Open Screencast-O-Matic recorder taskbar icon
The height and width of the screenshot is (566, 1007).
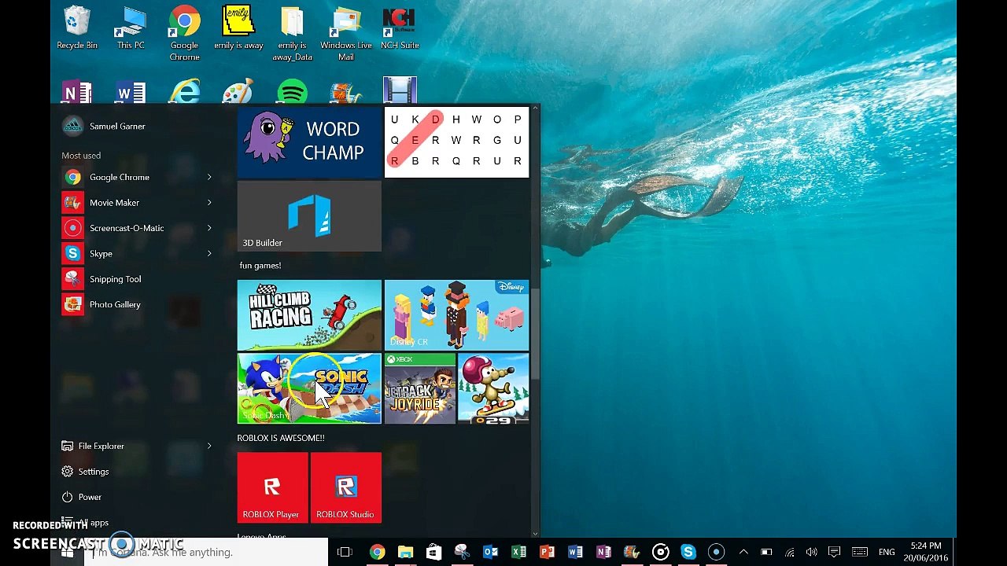pyautogui.click(x=717, y=552)
